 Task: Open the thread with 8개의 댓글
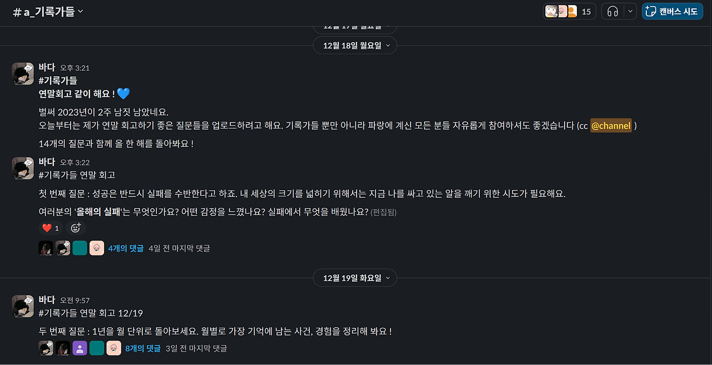tap(142, 347)
